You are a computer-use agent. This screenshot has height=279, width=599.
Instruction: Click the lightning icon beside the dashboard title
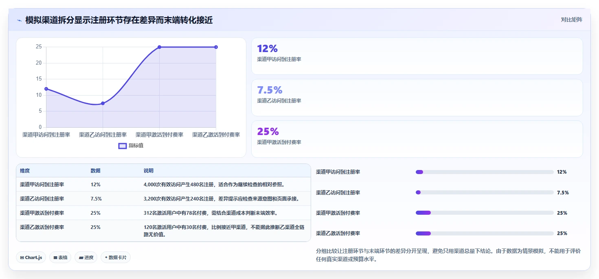point(19,20)
